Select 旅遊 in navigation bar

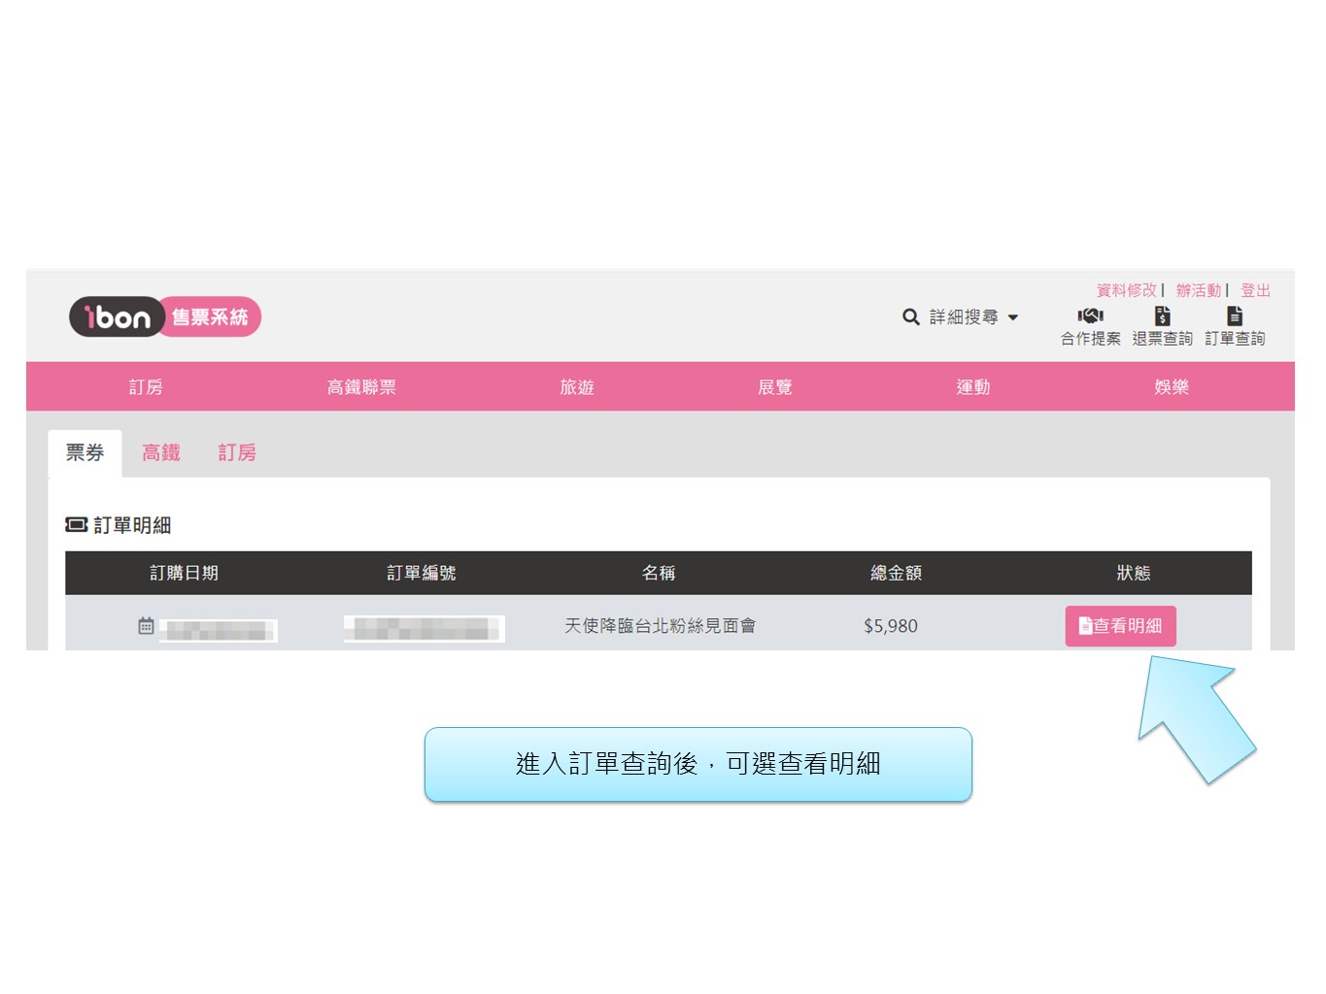click(x=577, y=387)
